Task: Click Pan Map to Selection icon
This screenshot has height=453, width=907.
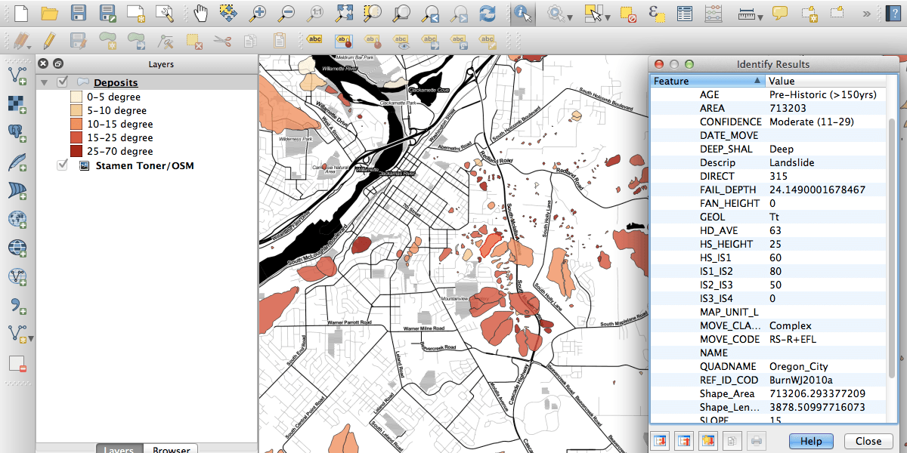Action: (x=228, y=13)
